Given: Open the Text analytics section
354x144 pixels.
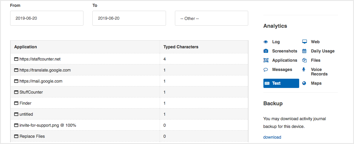Looking at the screenshot, I should point(281,83).
